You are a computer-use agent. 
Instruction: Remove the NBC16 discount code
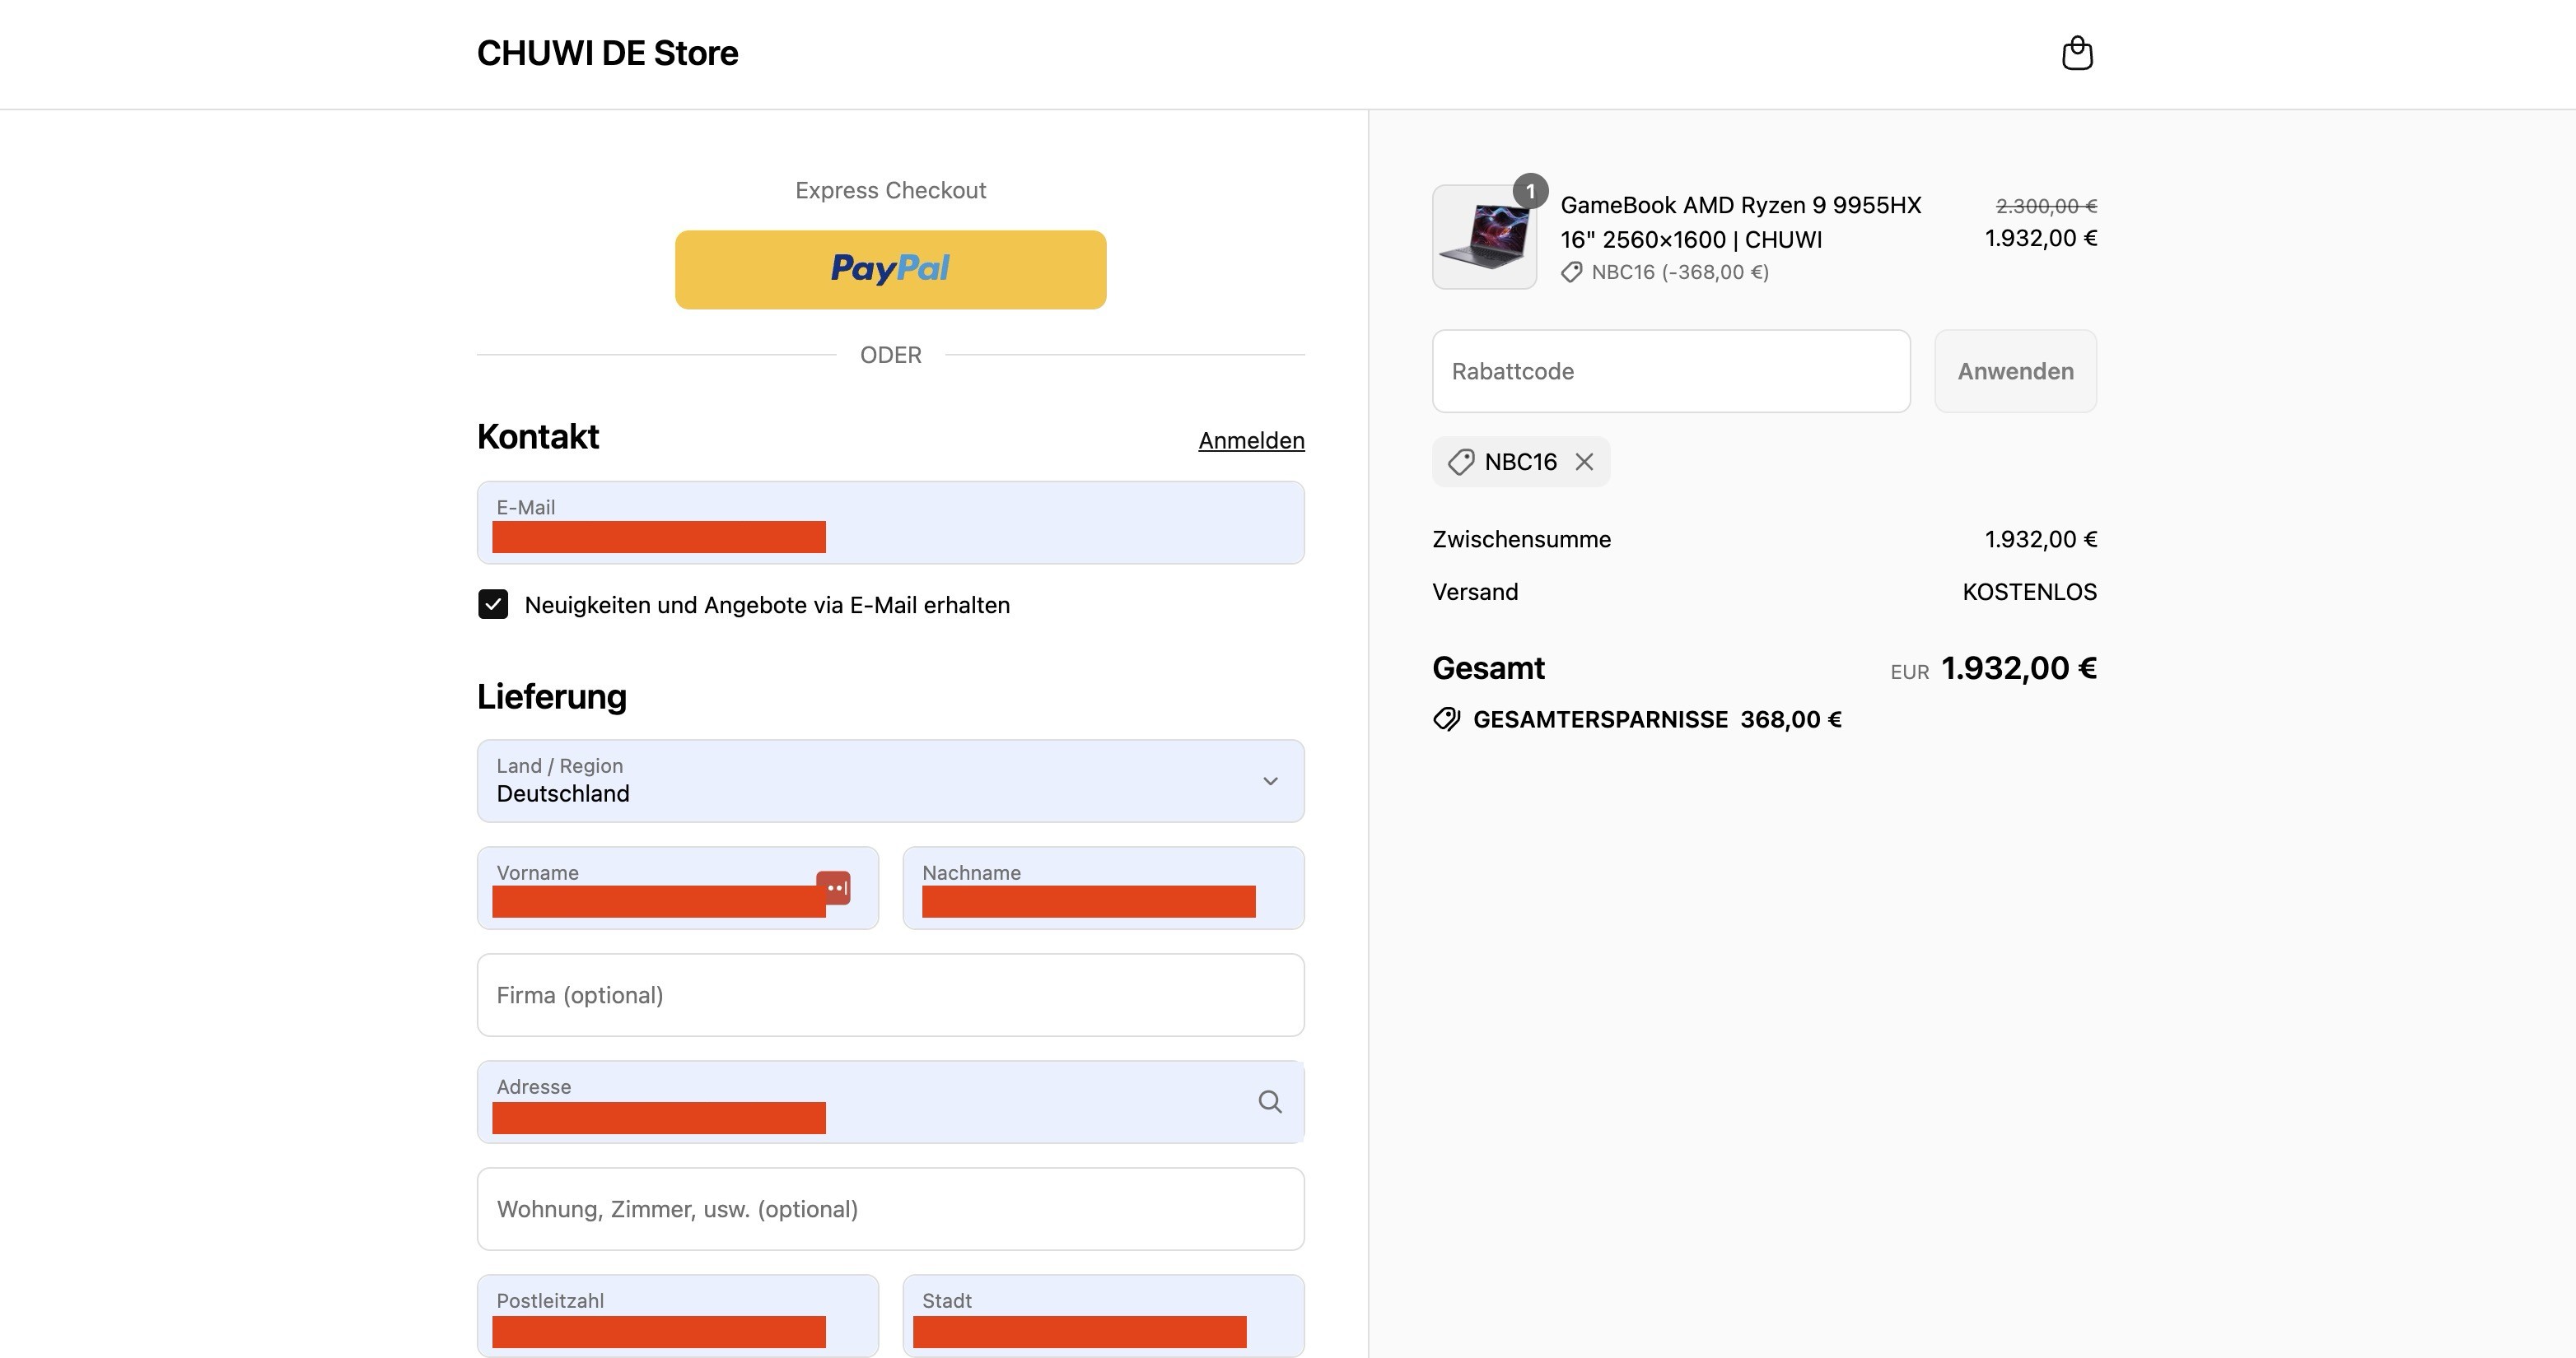(1584, 462)
